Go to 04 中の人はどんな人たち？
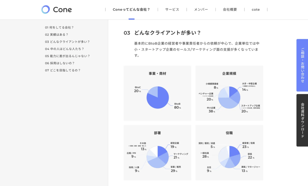This screenshot has height=186, width=308. (64, 49)
